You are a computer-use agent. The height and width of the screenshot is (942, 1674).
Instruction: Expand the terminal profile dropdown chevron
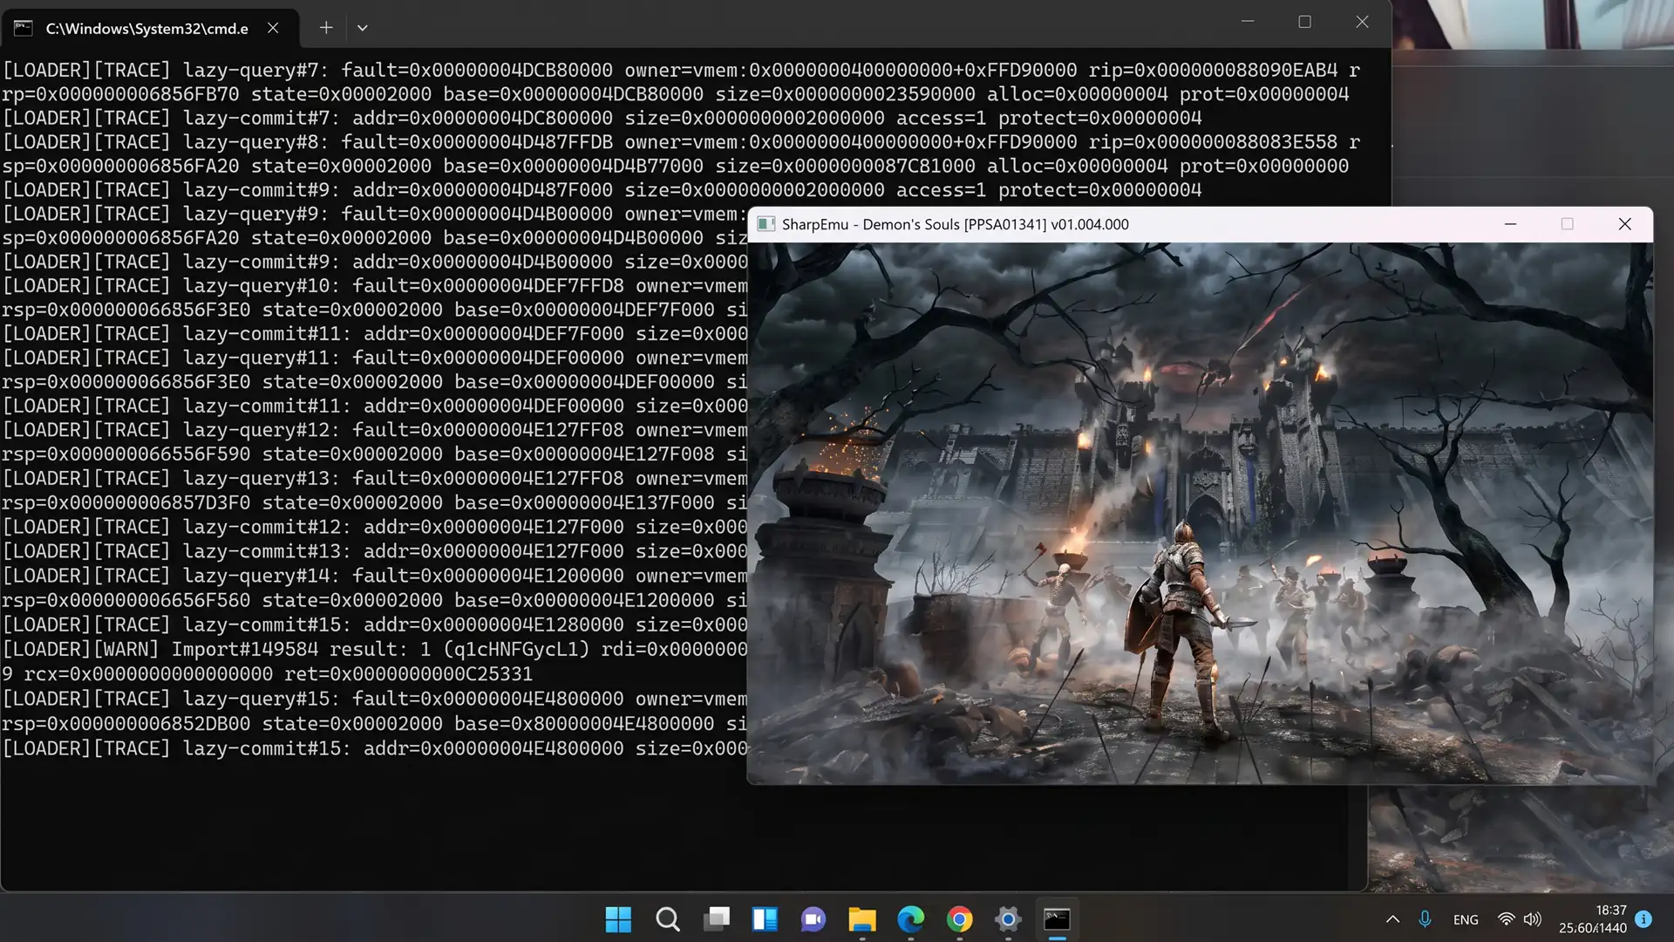point(363,28)
